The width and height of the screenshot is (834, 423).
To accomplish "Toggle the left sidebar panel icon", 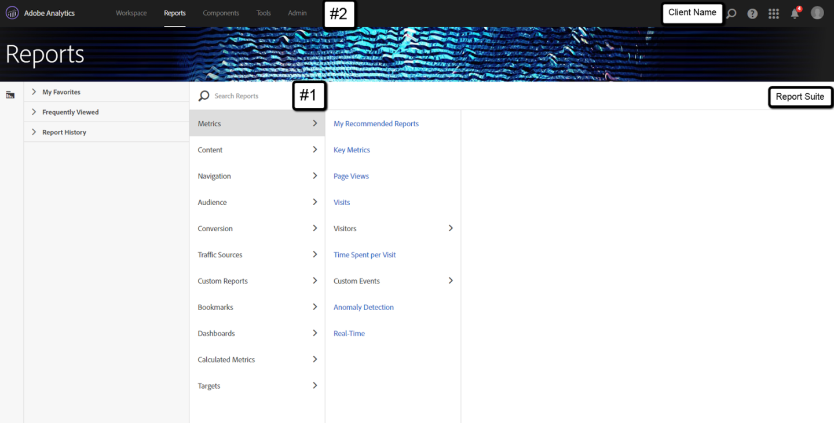I will [x=10, y=95].
